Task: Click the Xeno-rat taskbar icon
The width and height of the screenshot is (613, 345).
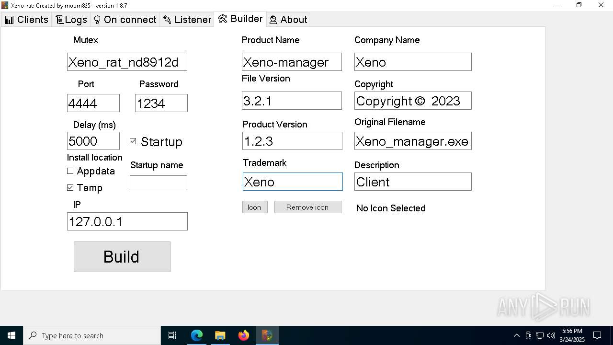Action: 267,335
